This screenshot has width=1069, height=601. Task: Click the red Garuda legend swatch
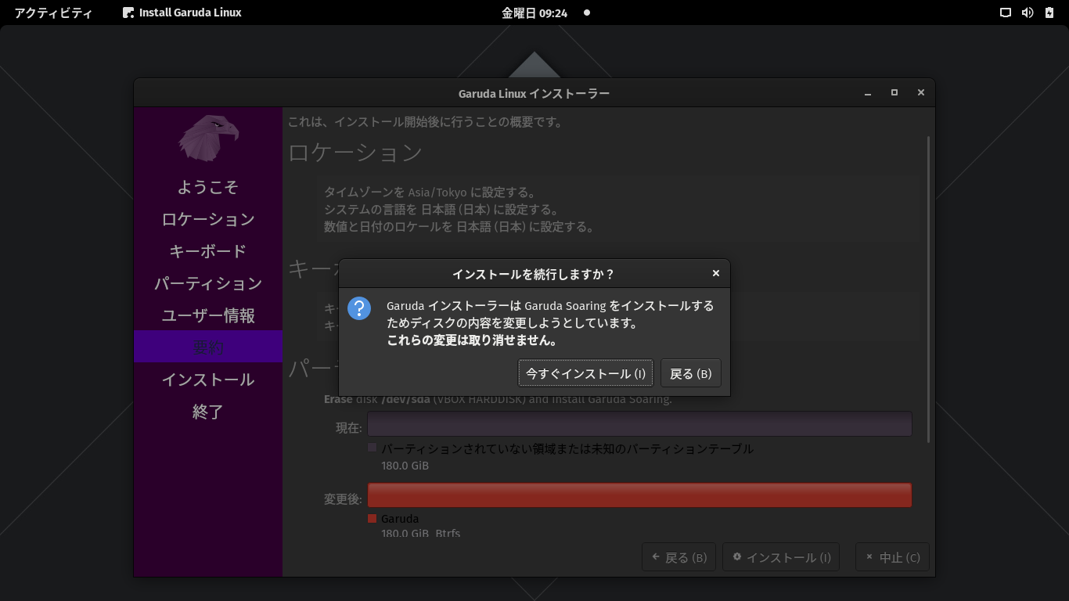(373, 518)
